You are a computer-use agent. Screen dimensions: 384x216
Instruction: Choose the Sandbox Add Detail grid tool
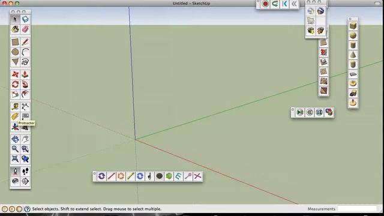323,81
